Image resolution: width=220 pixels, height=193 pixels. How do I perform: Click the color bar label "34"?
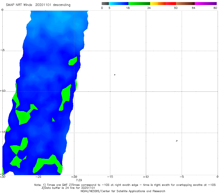click(x=149, y=8)
